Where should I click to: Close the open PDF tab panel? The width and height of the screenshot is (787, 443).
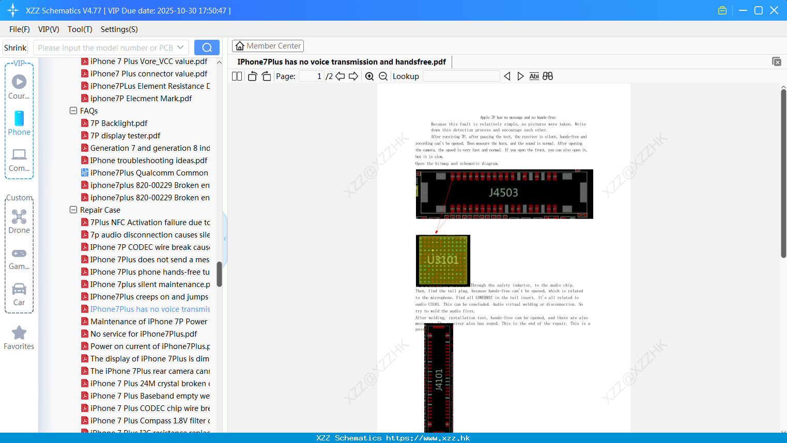(776, 61)
